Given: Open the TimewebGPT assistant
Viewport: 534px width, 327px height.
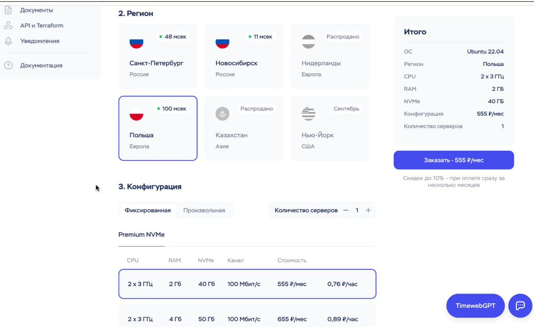Looking at the screenshot, I should (x=475, y=306).
